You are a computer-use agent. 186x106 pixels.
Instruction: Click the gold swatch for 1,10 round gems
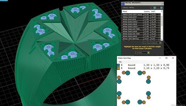(x=118, y=68)
